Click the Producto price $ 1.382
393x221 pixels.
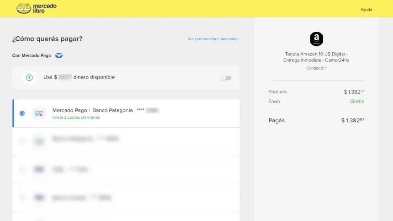click(354, 92)
